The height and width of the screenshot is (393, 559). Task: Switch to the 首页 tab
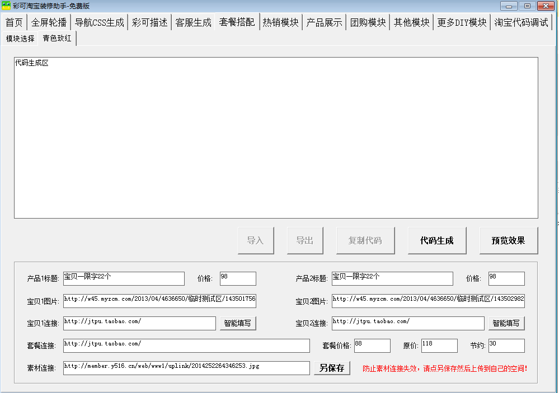pyautogui.click(x=14, y=22)
